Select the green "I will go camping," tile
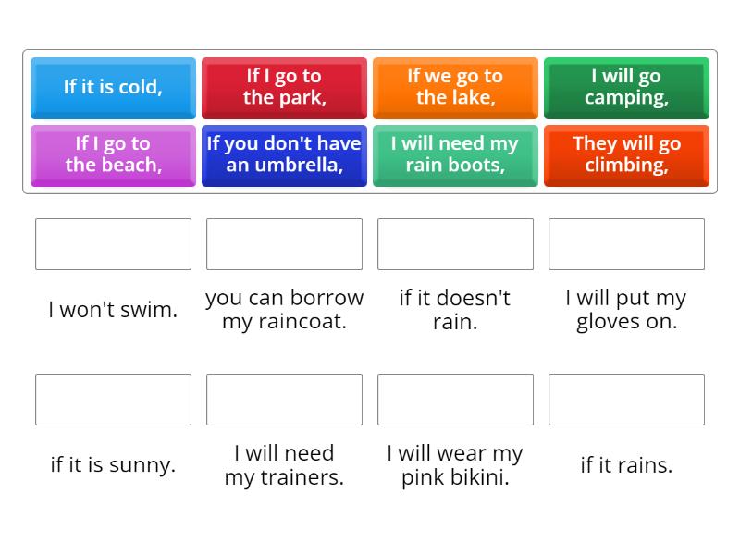The height and width of the screenshot is (555, 740). tap(626, 88)
